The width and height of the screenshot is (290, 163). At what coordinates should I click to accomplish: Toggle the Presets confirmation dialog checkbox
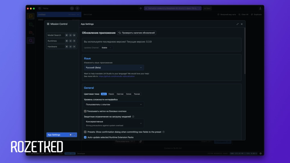(85, 132)
